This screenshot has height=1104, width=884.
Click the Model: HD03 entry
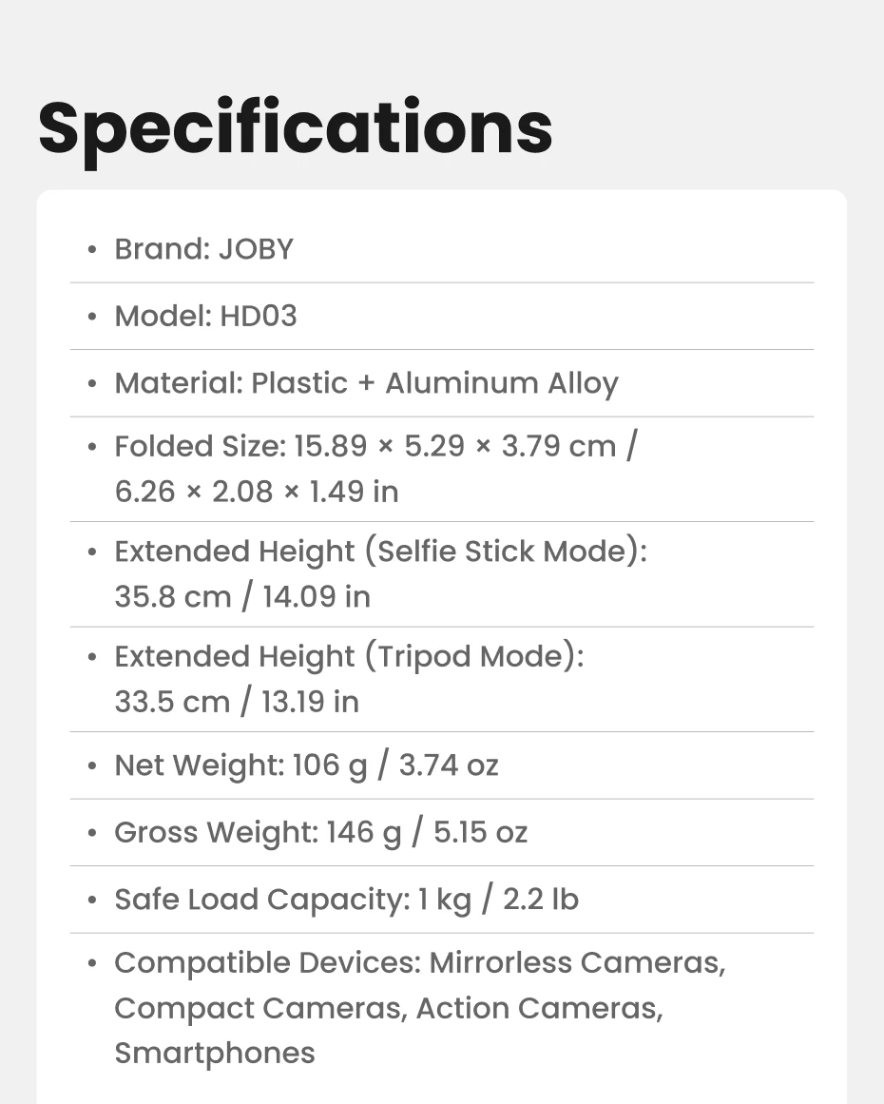click(x=442, y=316)
